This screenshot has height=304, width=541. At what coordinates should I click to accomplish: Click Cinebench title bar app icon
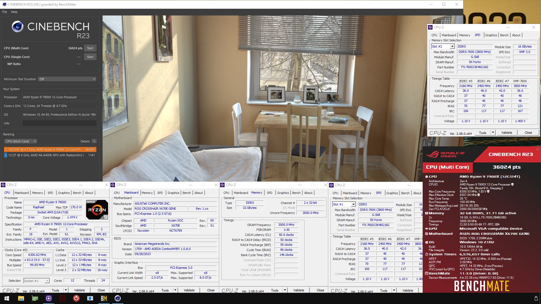[x=4, y=4]
